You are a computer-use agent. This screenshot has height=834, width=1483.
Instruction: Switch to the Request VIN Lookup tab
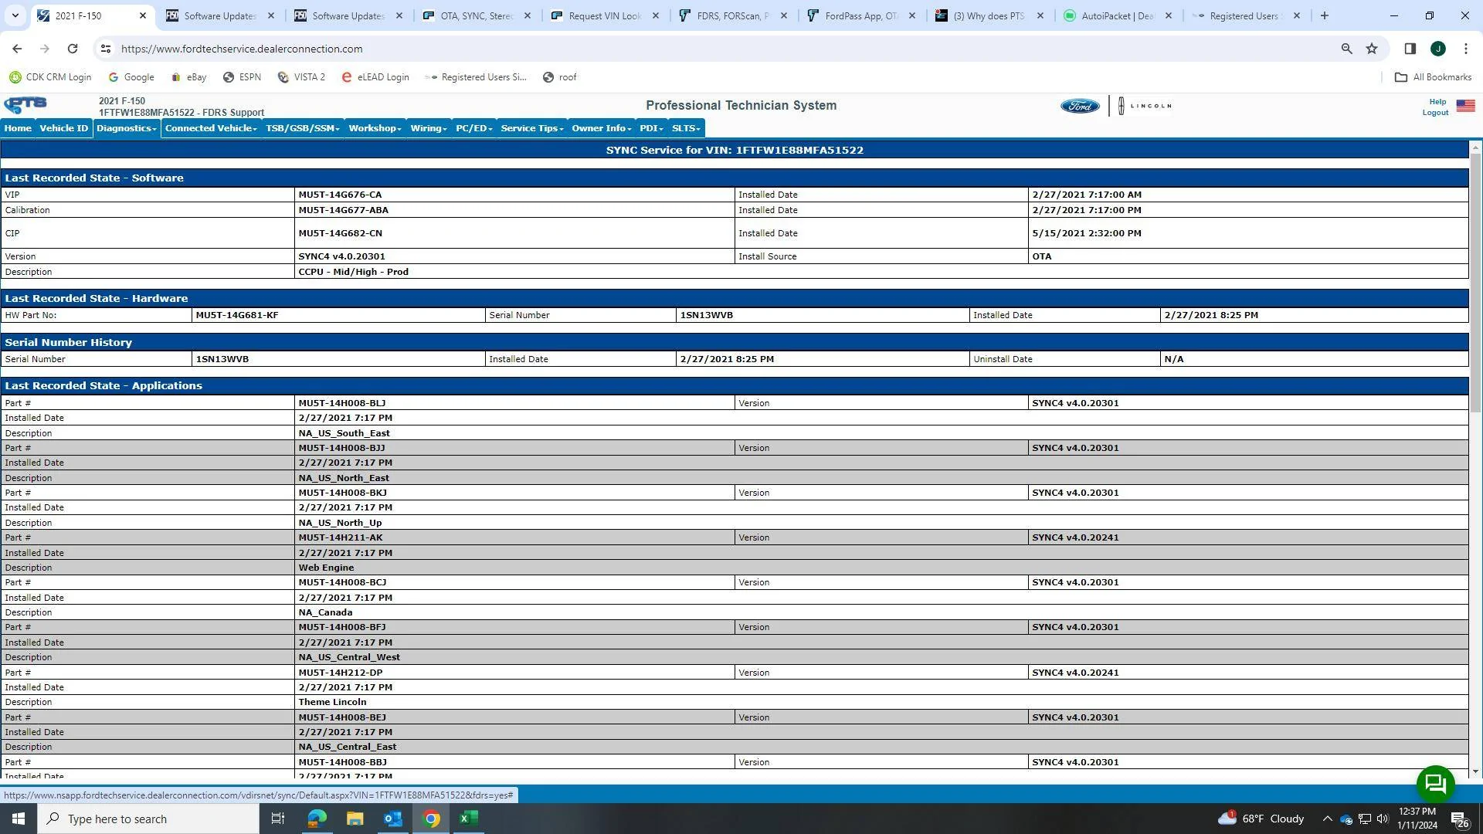(x=603, y=15)
